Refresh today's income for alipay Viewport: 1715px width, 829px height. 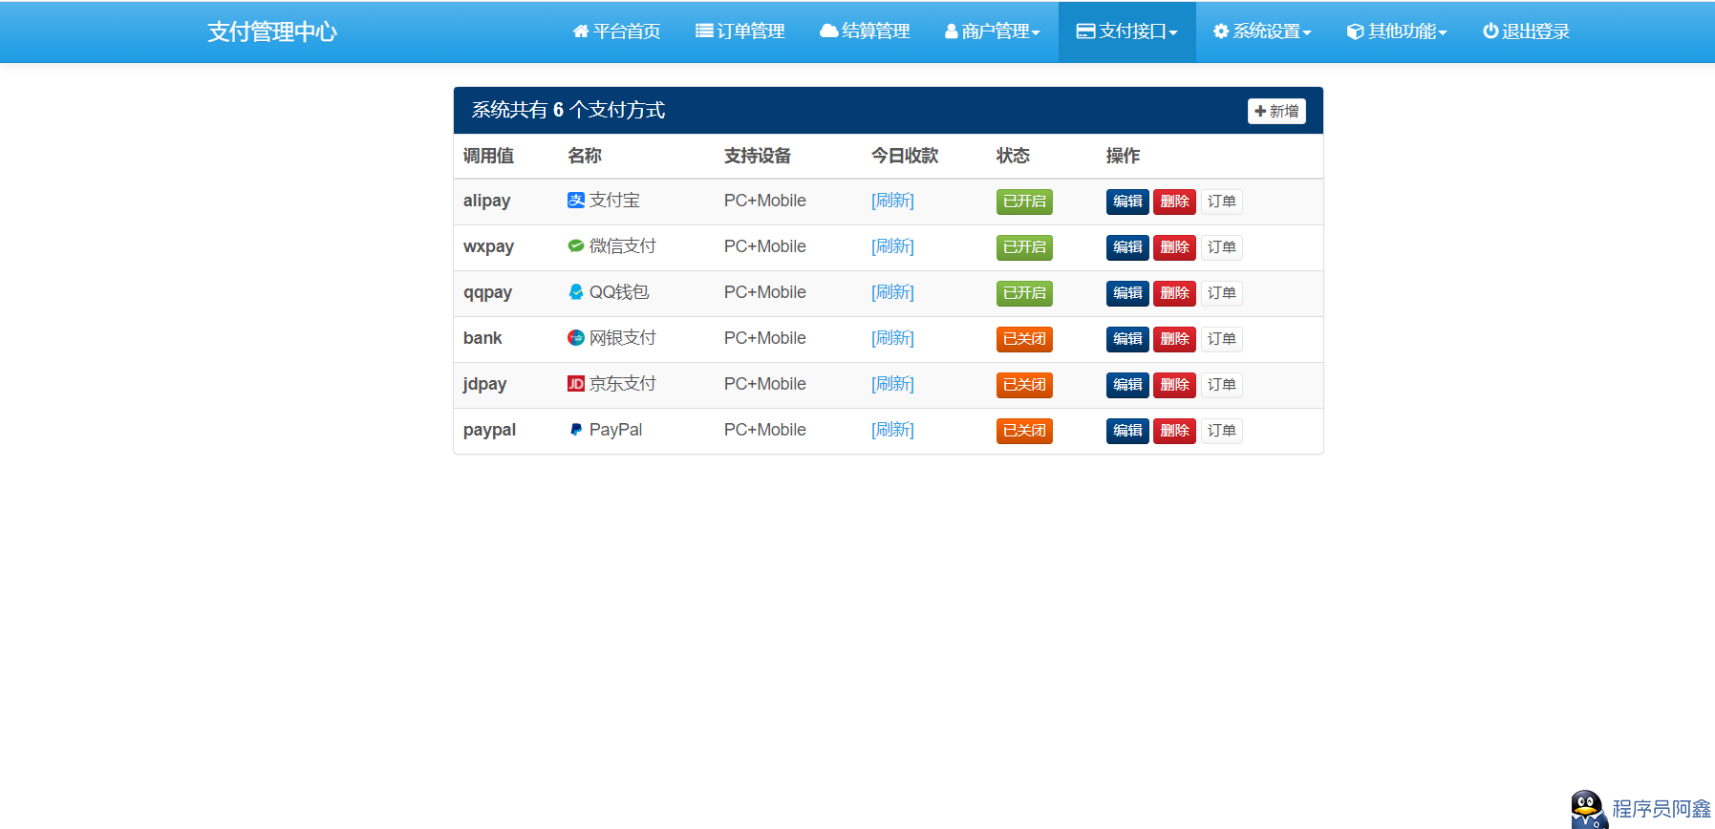(892, 201)
